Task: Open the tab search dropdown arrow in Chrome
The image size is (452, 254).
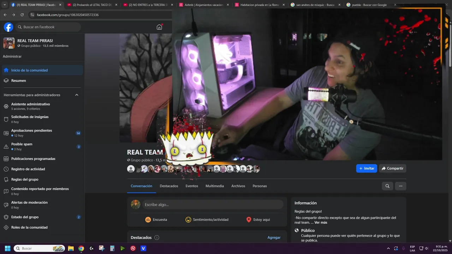Action: pyautogui.click(x=4, y=5)
